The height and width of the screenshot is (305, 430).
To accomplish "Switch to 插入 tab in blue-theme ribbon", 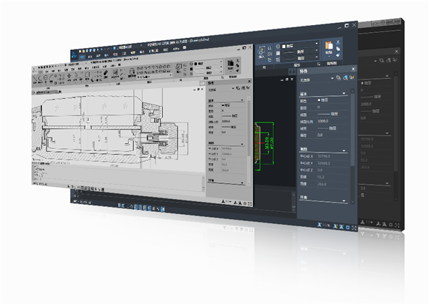I will pos(106,55).
